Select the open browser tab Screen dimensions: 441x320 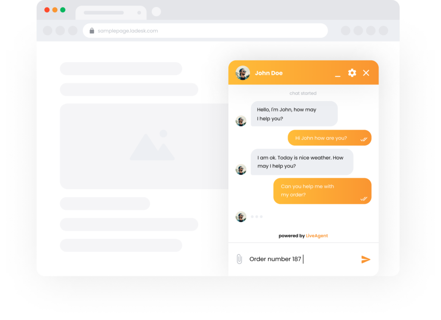click(x=111, y=13)
